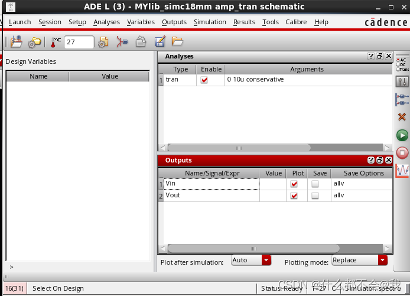The width and height of the screenshot is (410, 296).
Task: Toggle the Plot checkbox for Vout
Action: [x=294, y=196]
